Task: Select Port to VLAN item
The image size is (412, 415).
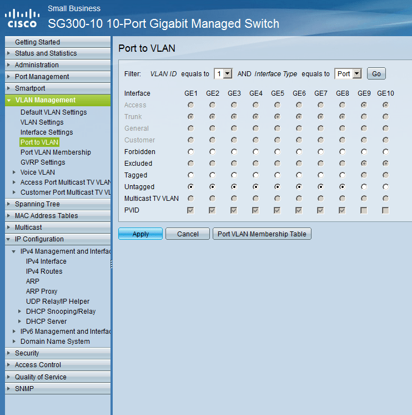Action: click(39, 142)
